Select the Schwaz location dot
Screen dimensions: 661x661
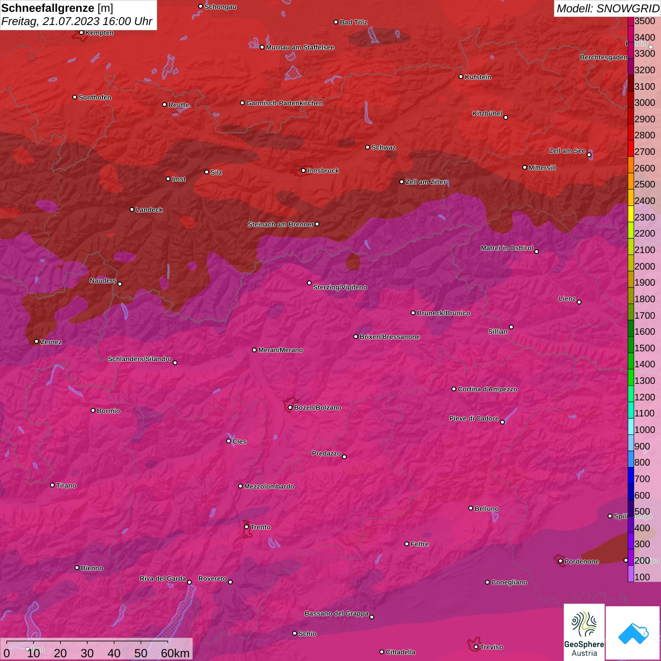[x=367, y=147]
